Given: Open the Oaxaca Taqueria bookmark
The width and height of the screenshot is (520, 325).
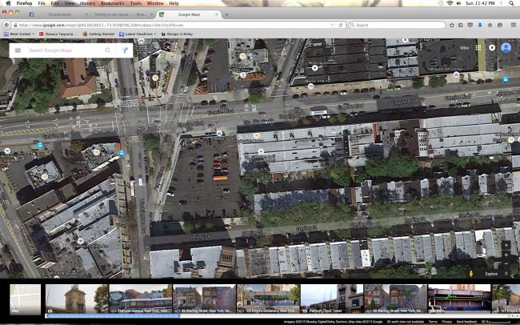Looking at the screenshot, I should (x=57, y=34).
